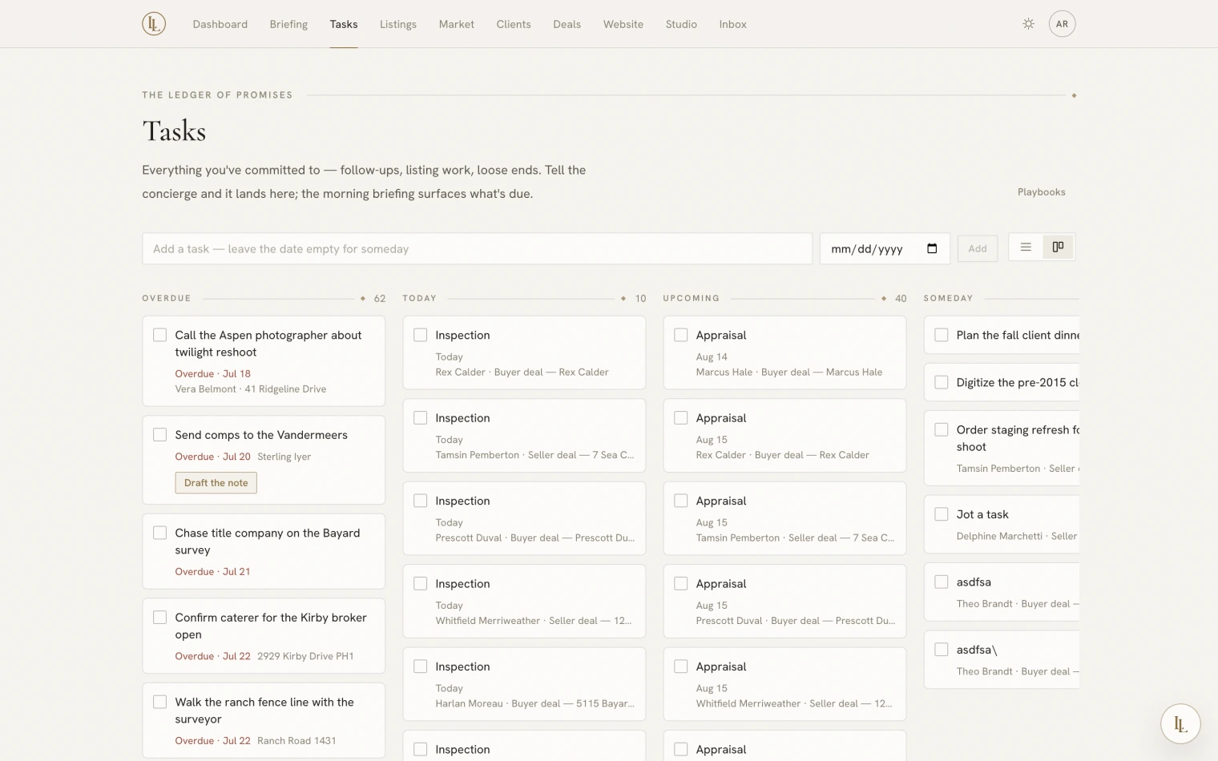
Task: Open the logo home icon in navbar
Action: 154,24
